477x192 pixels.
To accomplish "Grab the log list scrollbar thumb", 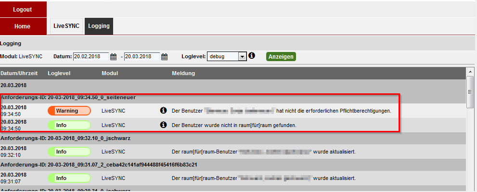I will 470,92.
